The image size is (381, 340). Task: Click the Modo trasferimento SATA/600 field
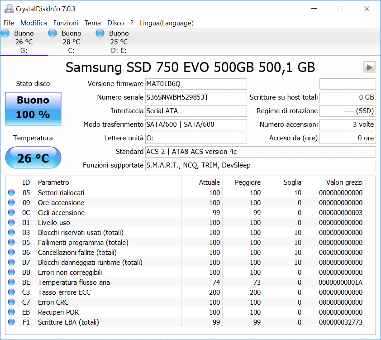(196, 125)
